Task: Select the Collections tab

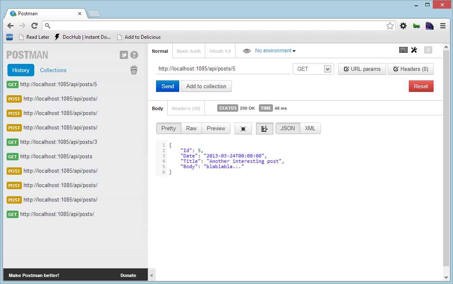Action: pyautogui.click(x=53, y=70)
